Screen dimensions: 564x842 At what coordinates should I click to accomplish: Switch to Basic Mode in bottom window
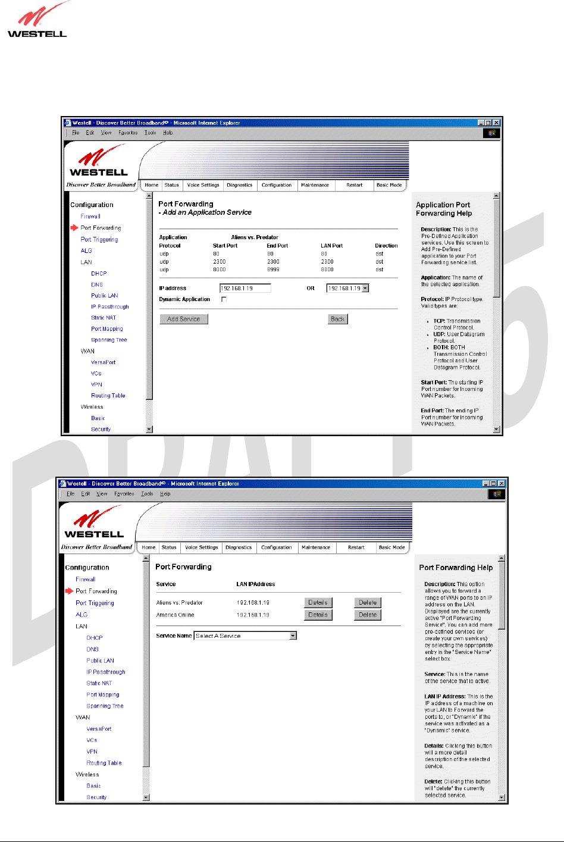tap(392, 547)
